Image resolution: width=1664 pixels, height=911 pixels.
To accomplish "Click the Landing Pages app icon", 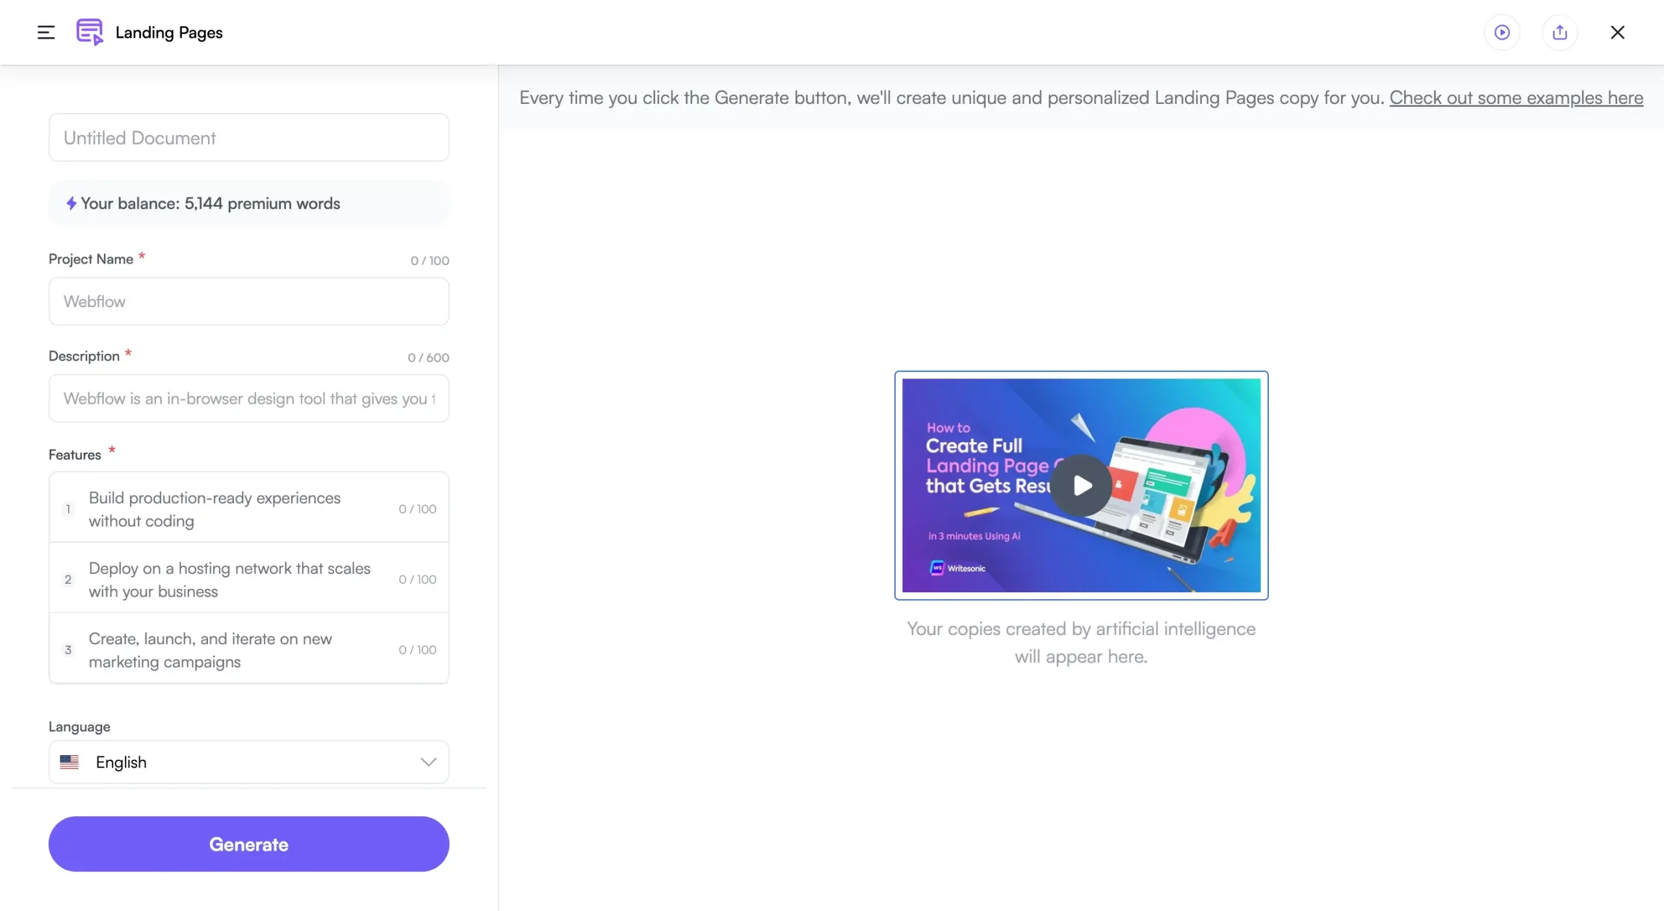I will pyautogui.click(x=90, y=32).
